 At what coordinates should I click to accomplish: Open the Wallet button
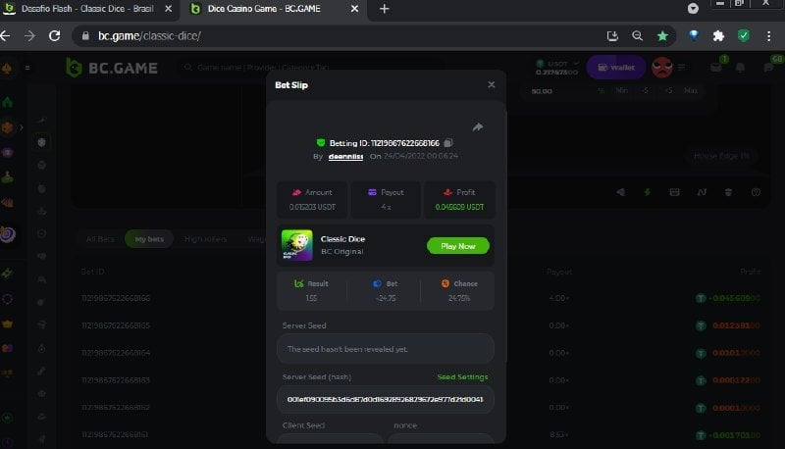point(615,68)
